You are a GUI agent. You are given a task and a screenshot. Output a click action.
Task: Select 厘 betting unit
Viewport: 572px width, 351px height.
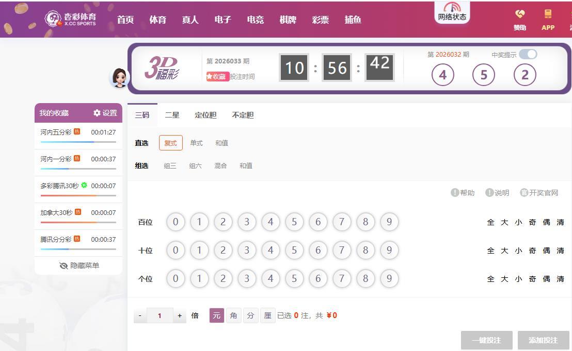268,315
